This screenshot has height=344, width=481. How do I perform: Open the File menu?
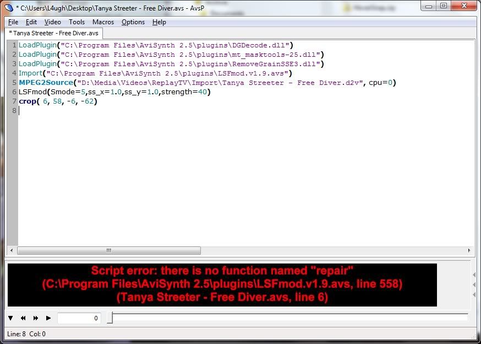(13, 22)
